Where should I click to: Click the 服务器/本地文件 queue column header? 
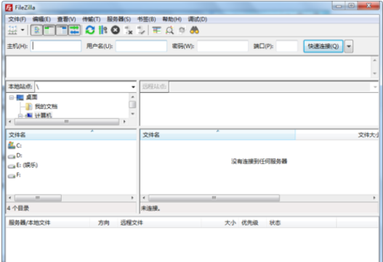[48, 223]
